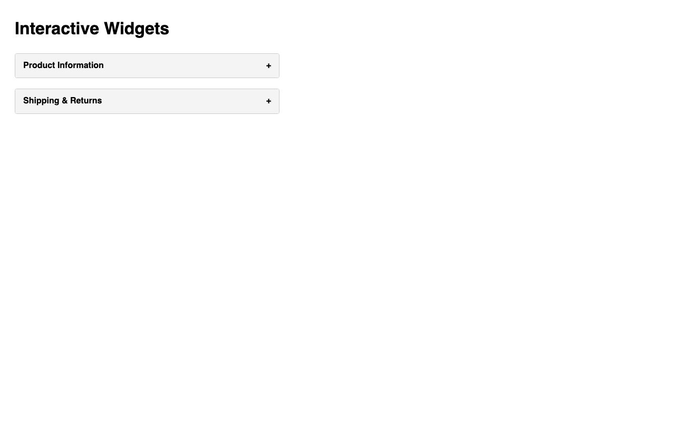Expand the Product Information accordion

[x=147, y=65]
